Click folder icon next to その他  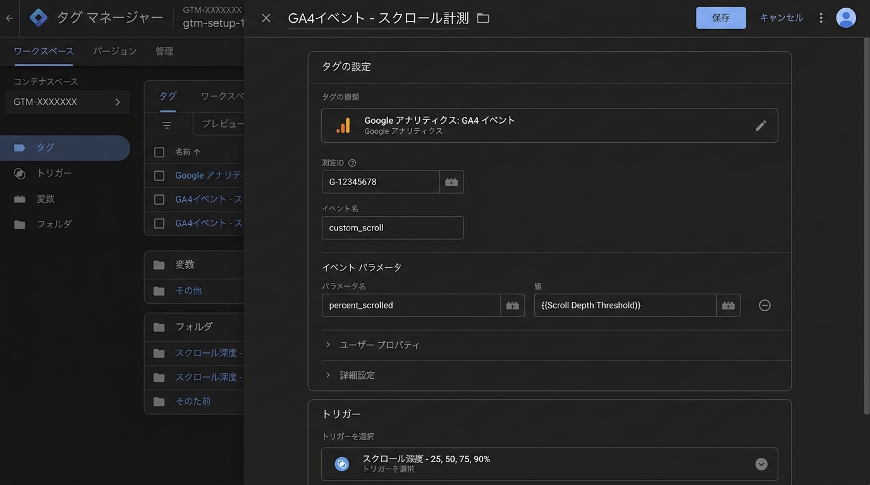coord(159,291)
